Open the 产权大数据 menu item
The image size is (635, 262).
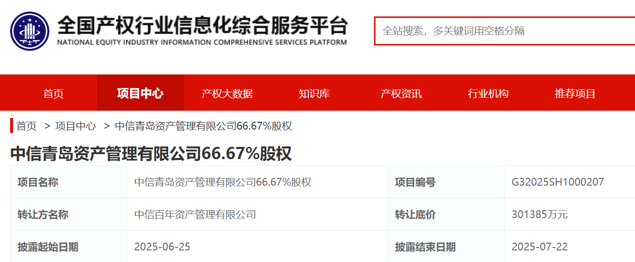[x=227, y=93]
